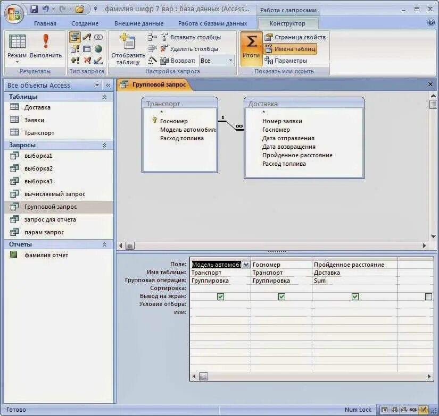Click Удалить столбцы
The image size is (439, 416).
pyautogui.click(x=189, y=49)
